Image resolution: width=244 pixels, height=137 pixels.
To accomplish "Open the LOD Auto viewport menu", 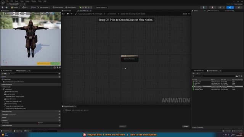I will pos(37,14).
